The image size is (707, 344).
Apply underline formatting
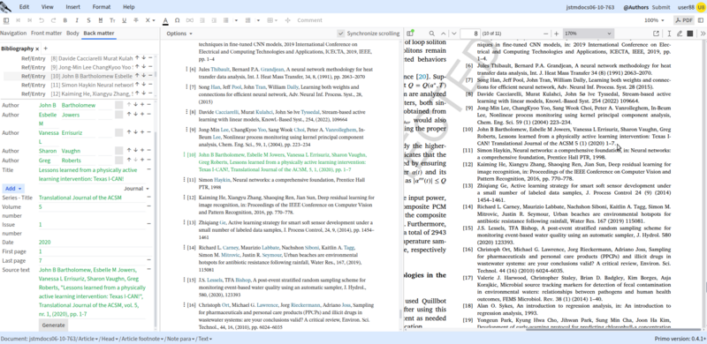[124, 20]
